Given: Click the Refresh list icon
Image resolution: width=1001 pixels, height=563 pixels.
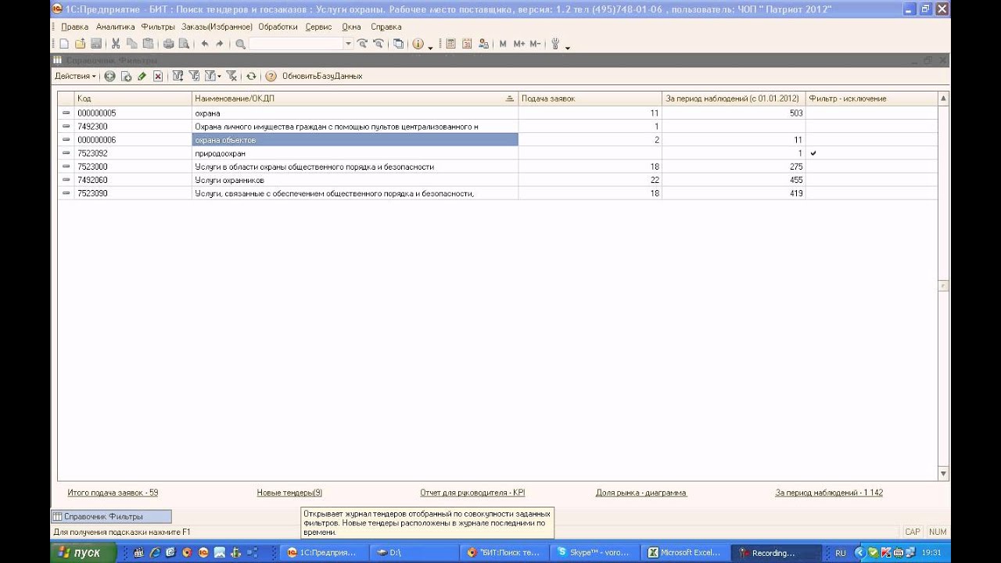Looking at the screenshot, I should (251, 76).
